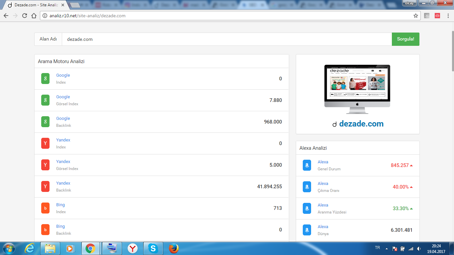Click the orange b icon of Bing Backlink
The height and width of the screenshot is (255, 454).
pos(45,230)
